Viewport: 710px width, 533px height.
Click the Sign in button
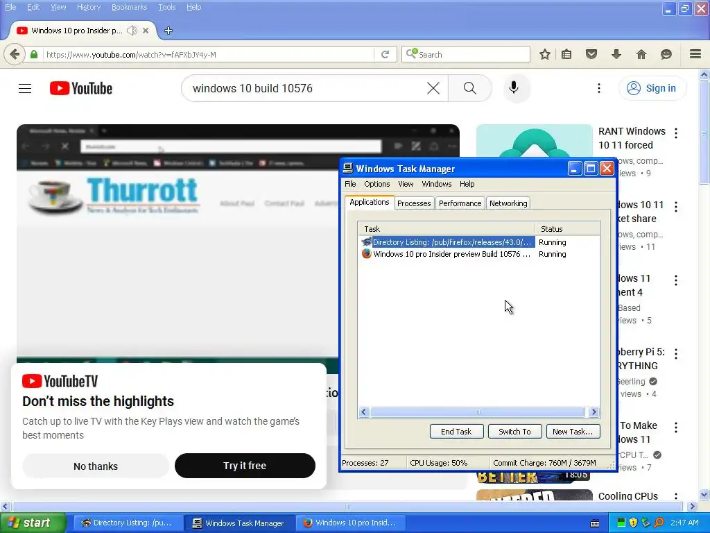652,88
